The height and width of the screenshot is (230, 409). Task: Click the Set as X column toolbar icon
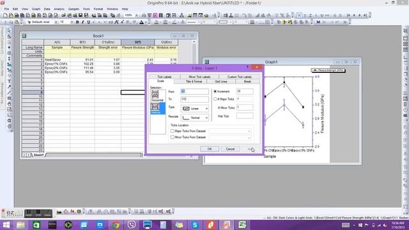[299, 15]
